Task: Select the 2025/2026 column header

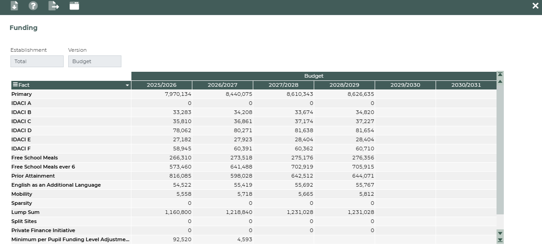Action: click(161, 85)
